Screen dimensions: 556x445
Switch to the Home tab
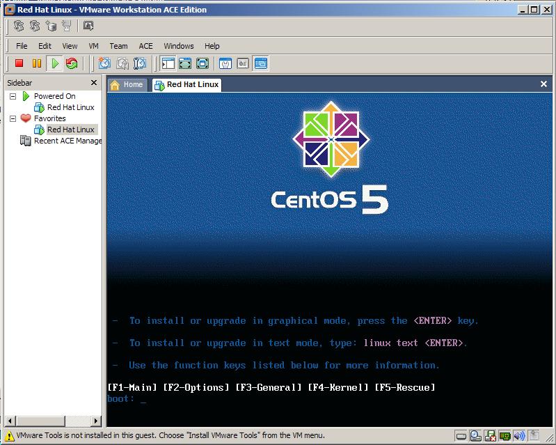[x=127, y=84]
